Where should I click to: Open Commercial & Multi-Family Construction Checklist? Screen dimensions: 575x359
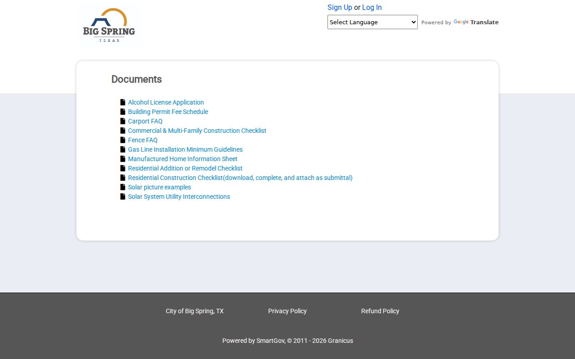(197, 131)
